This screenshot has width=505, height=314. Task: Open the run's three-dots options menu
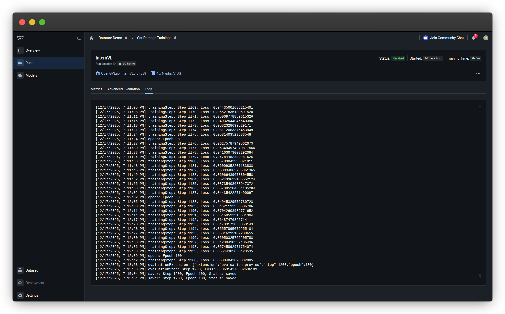pos(478,73)
